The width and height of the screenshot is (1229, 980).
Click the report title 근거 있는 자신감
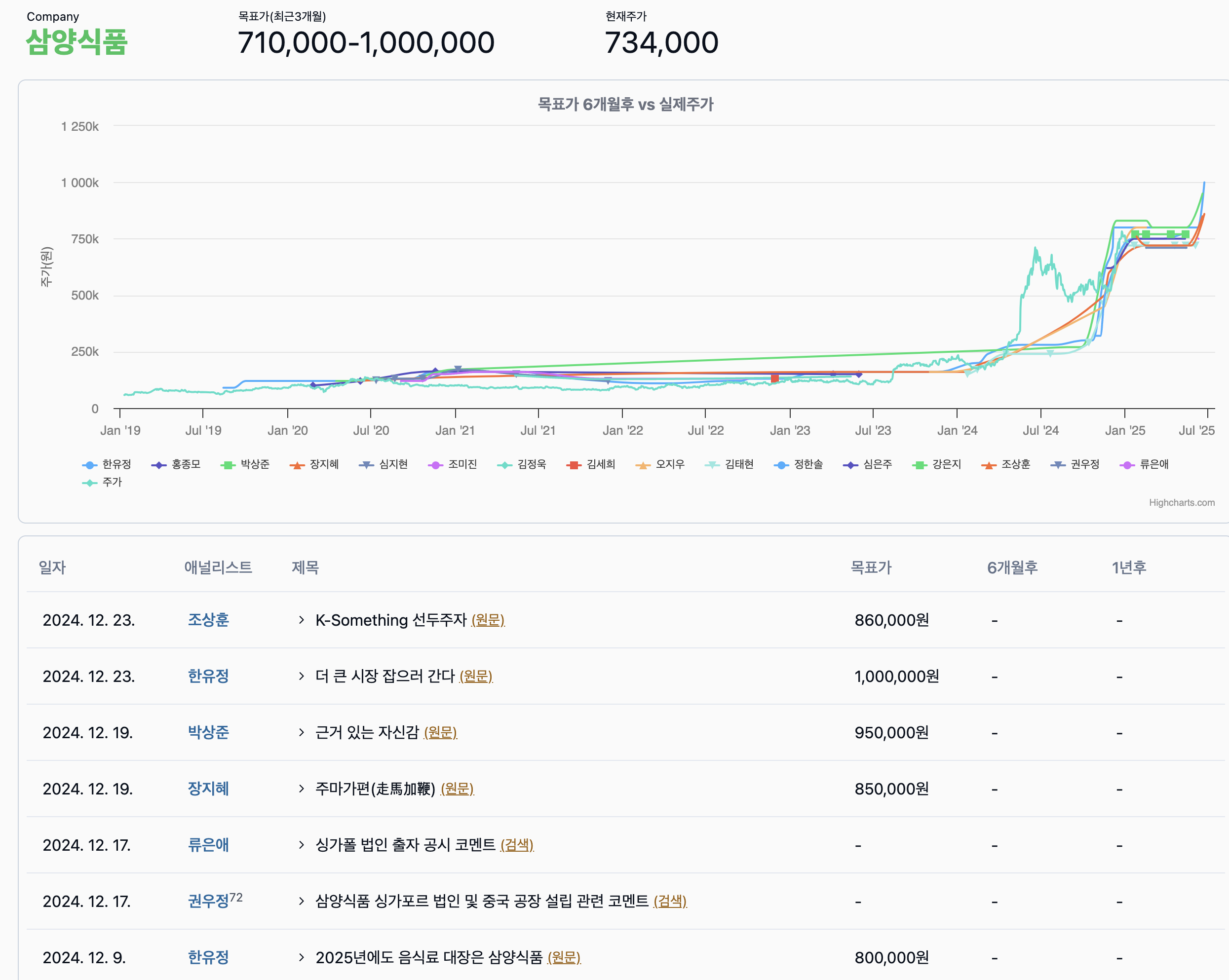[367, 732]
